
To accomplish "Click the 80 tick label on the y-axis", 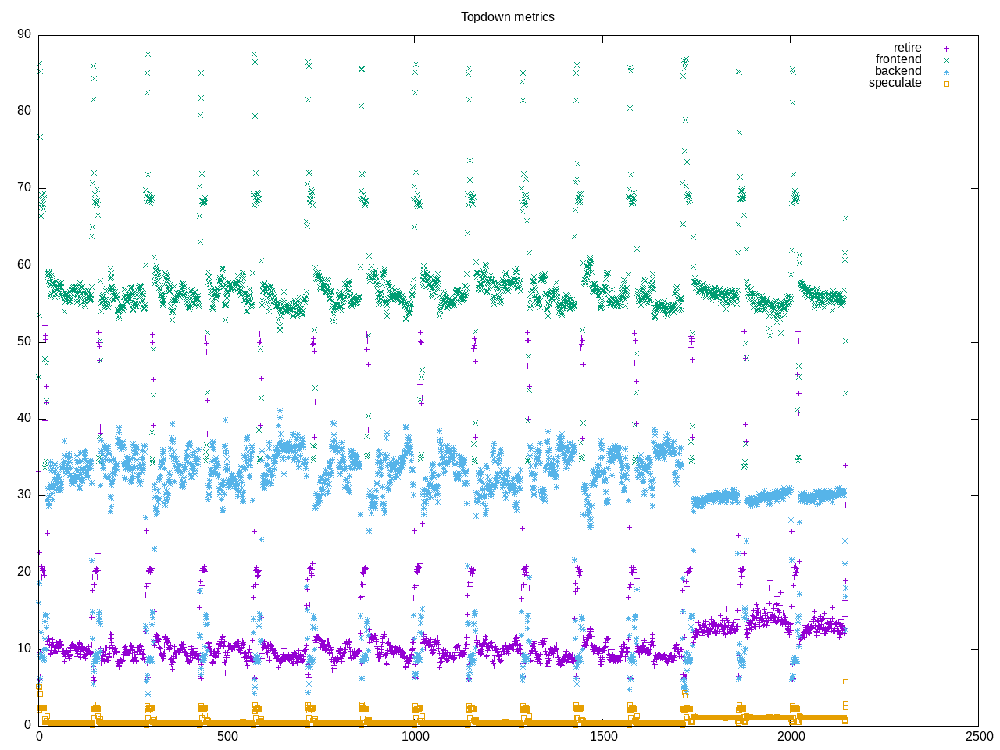I will click(24, 111).
